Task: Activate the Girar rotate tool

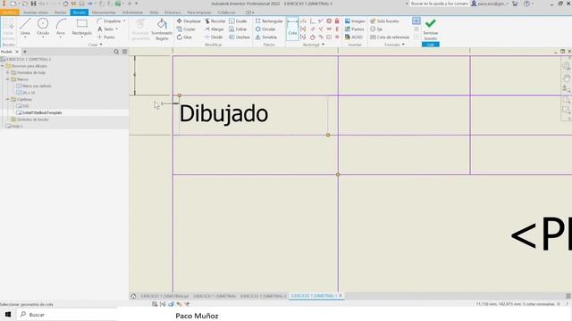Action: tap(184, 37)
